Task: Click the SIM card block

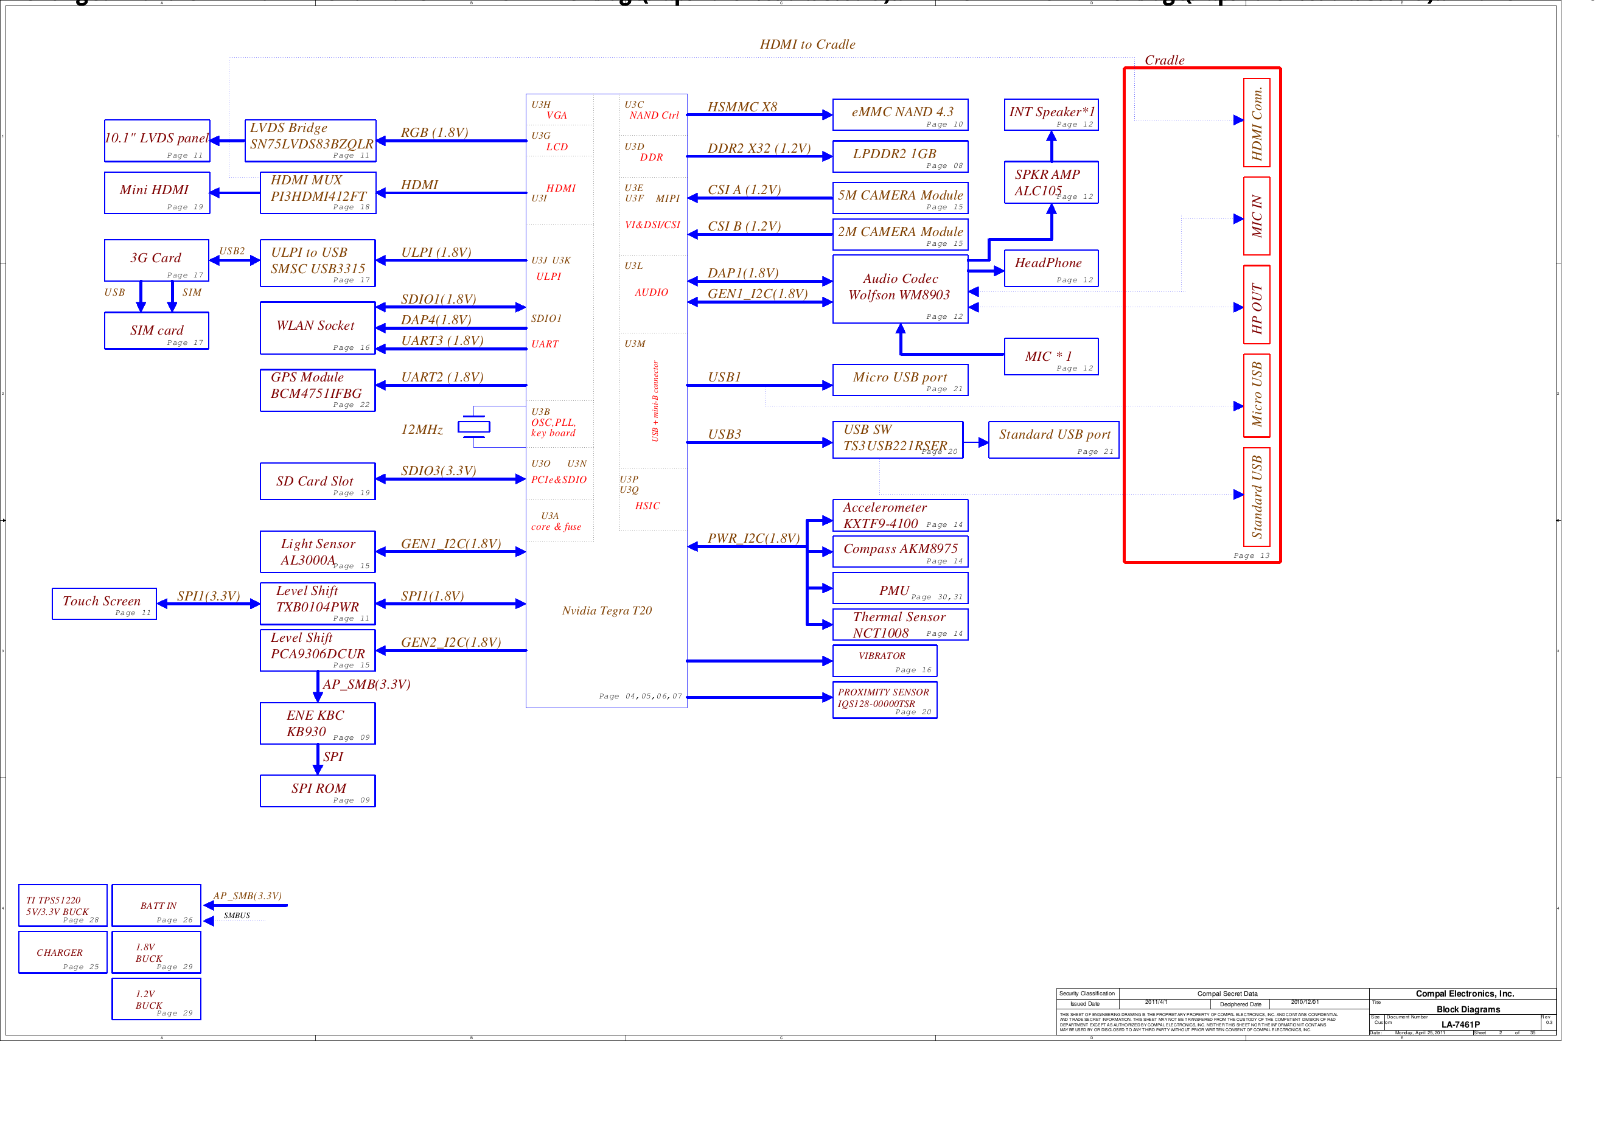Action: click(156, 330)
